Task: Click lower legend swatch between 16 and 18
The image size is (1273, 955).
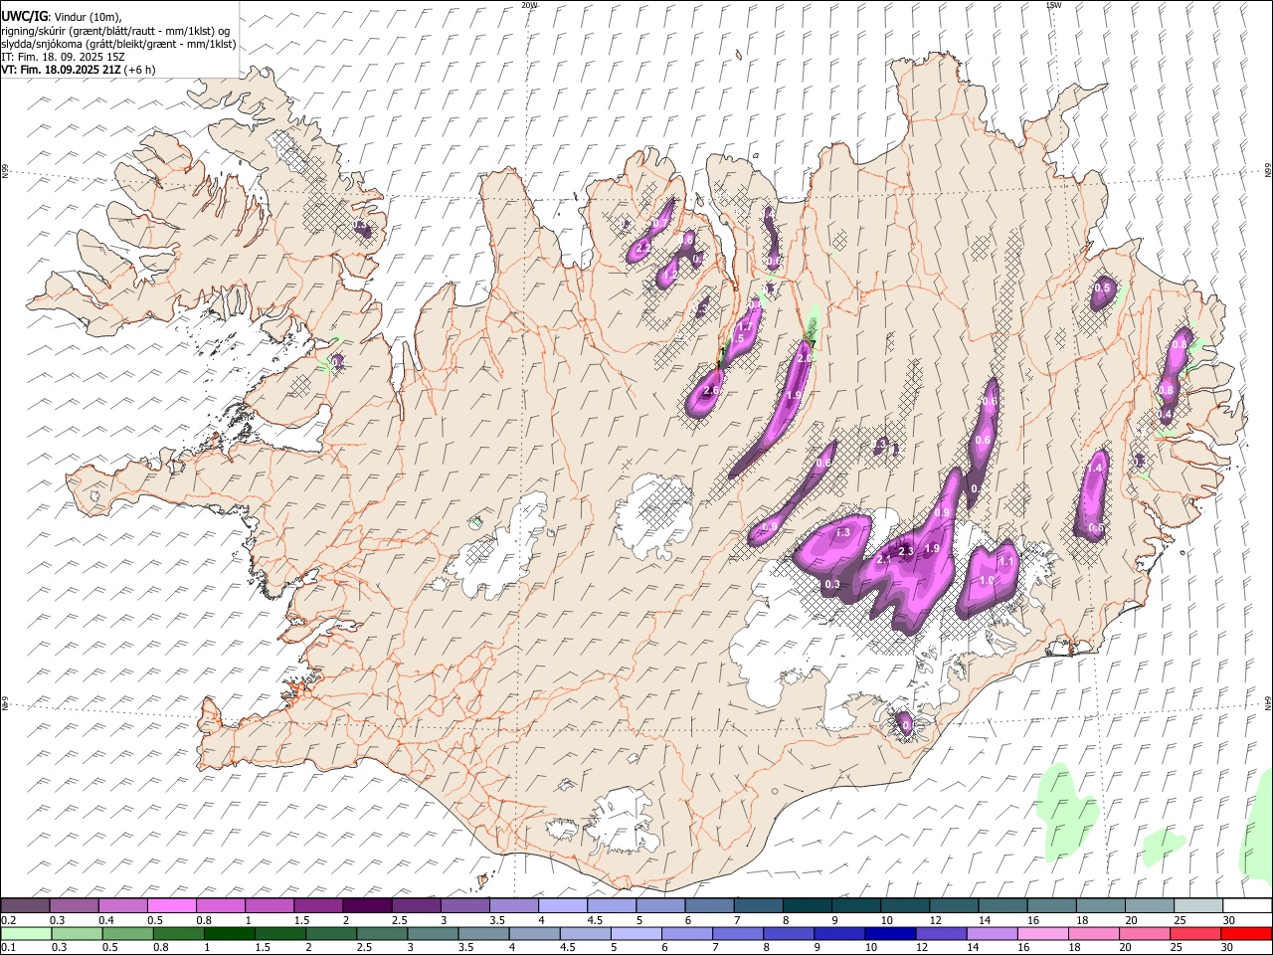Action: [1042, 933]
